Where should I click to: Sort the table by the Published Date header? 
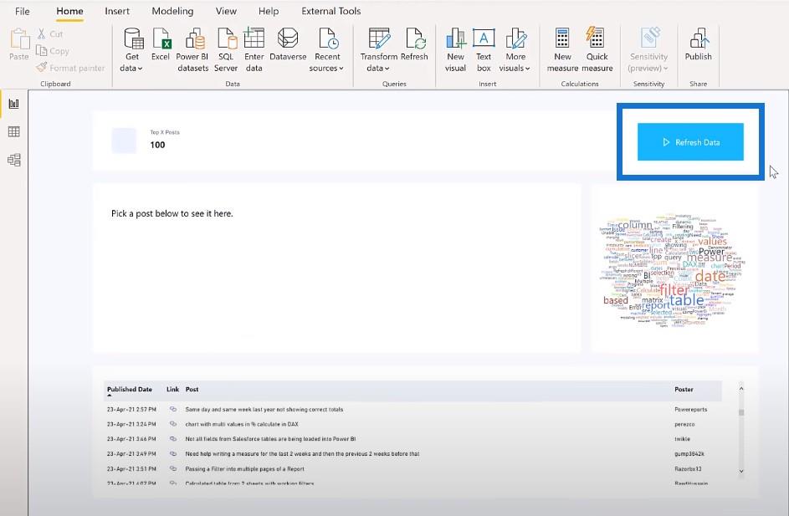click(130, 389)
